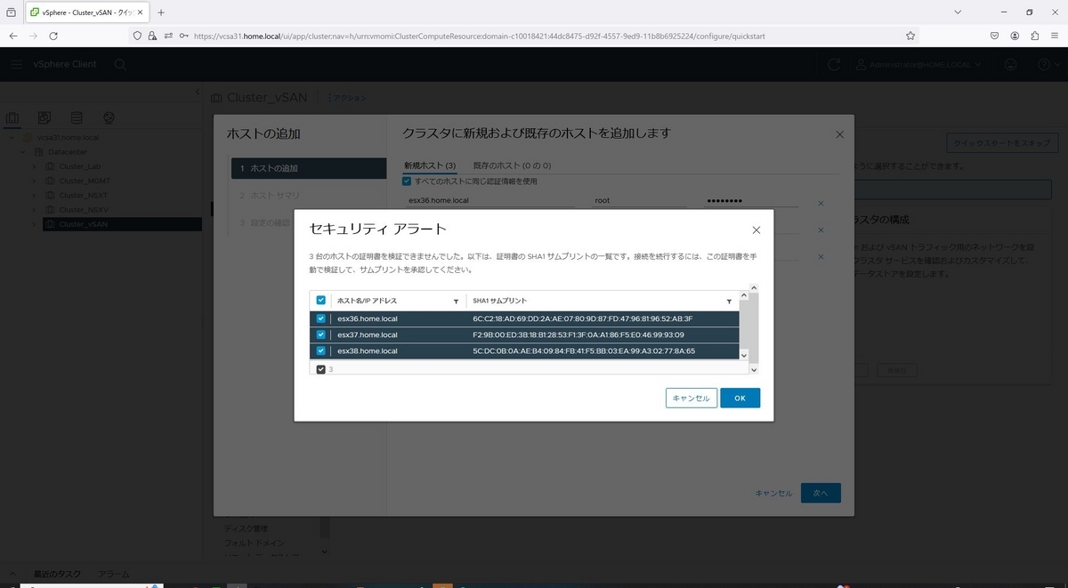Click the masked password field

(750, 201)
